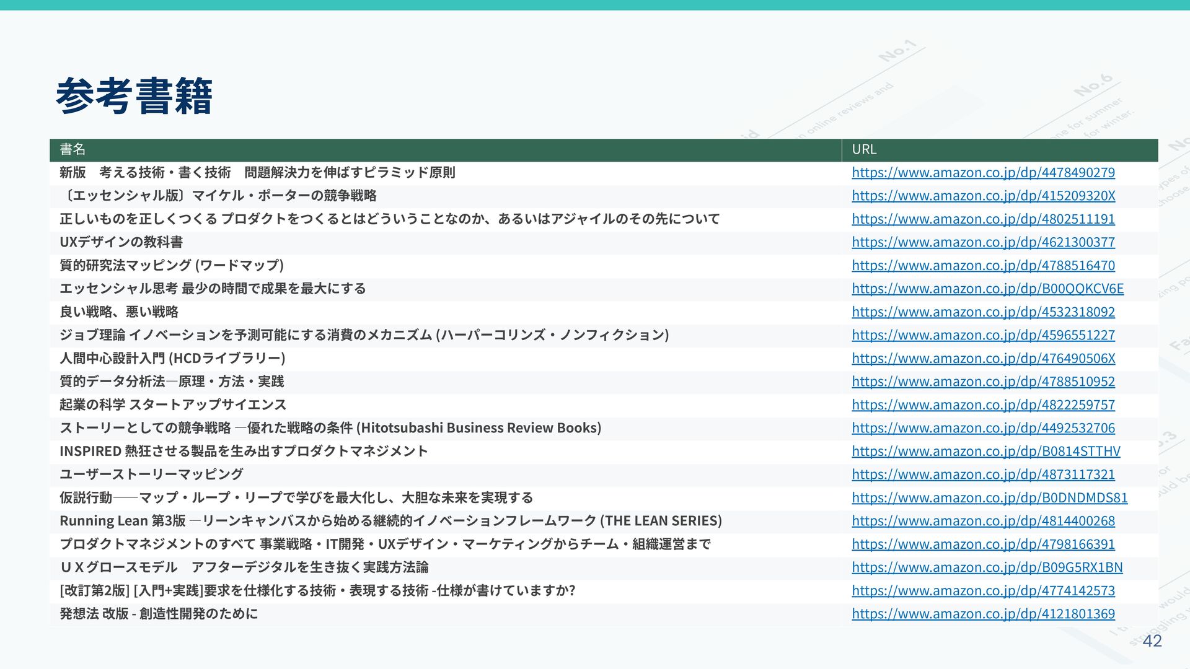Select book title 質的研究法マッピング

[x=172, y=265]
